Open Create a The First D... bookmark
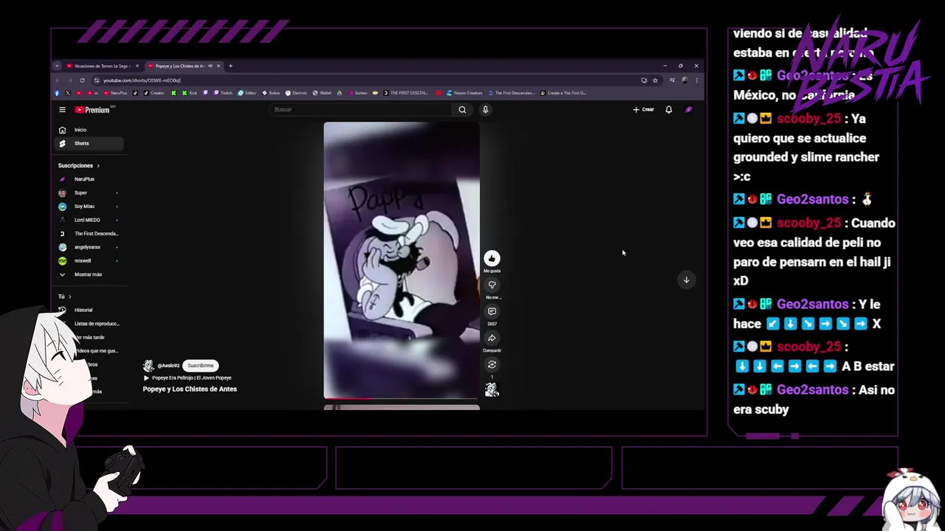Image resolution: width=945 pixels, height=531 pixels. pos(563,93)
